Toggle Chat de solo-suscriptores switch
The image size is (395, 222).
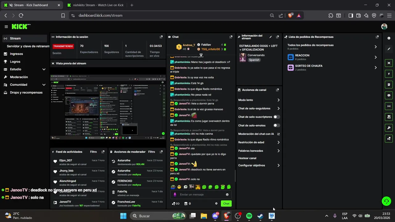click(277, 117)
